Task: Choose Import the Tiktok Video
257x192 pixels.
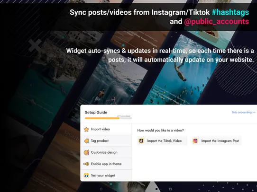Action: coord(162,141)
